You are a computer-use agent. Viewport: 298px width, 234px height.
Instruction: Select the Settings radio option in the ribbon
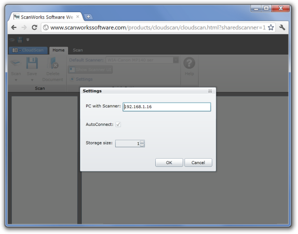pos(73,79)
